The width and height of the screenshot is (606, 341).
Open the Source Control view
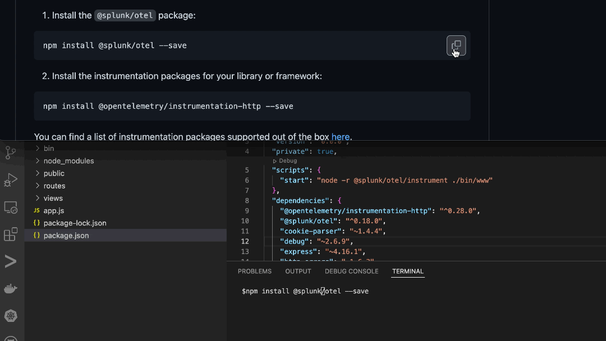11,153
